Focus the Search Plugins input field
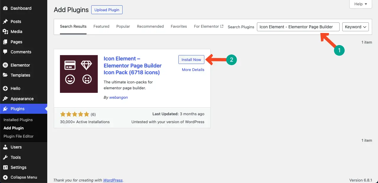This screenshot has width=378, height=183. coord(298,27)
